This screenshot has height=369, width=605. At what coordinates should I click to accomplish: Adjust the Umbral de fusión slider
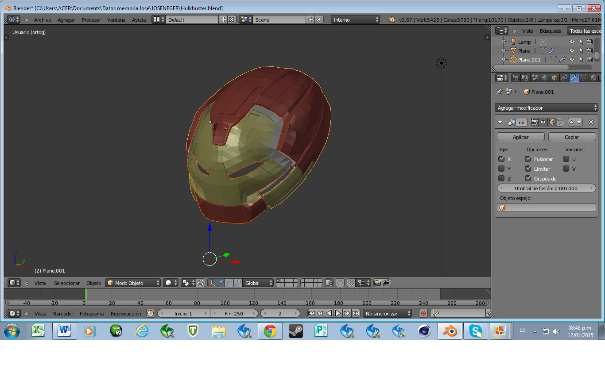[546, 188]
